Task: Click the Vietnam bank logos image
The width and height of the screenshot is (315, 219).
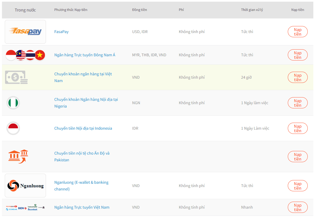Action: (25, 207)
